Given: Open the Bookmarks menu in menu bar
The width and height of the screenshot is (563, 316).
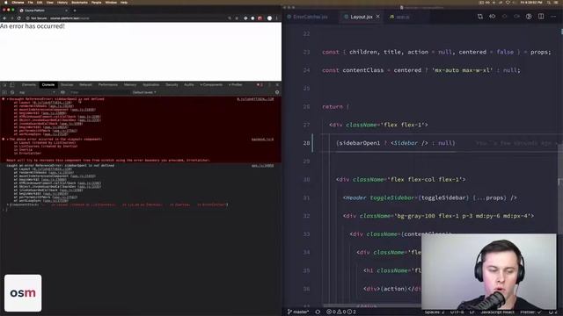Looking at the screenshot, I should click(x=79, y=3).
